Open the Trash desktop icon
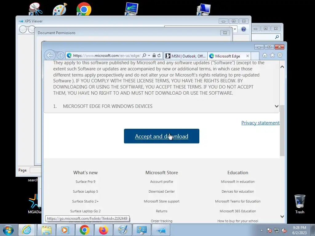 300,204
